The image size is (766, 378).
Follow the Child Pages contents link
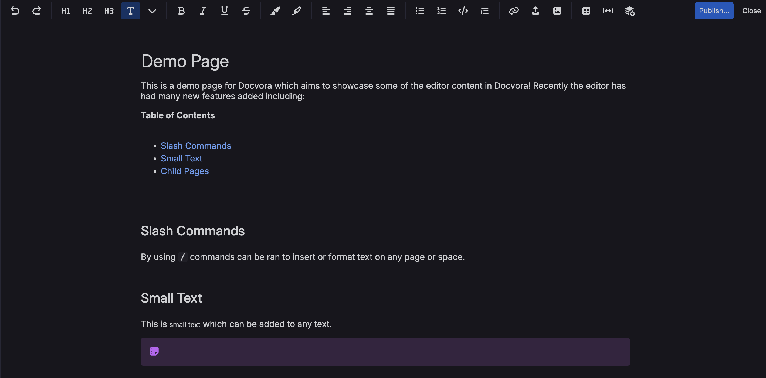pyautogui.click(x=185, y=171)
